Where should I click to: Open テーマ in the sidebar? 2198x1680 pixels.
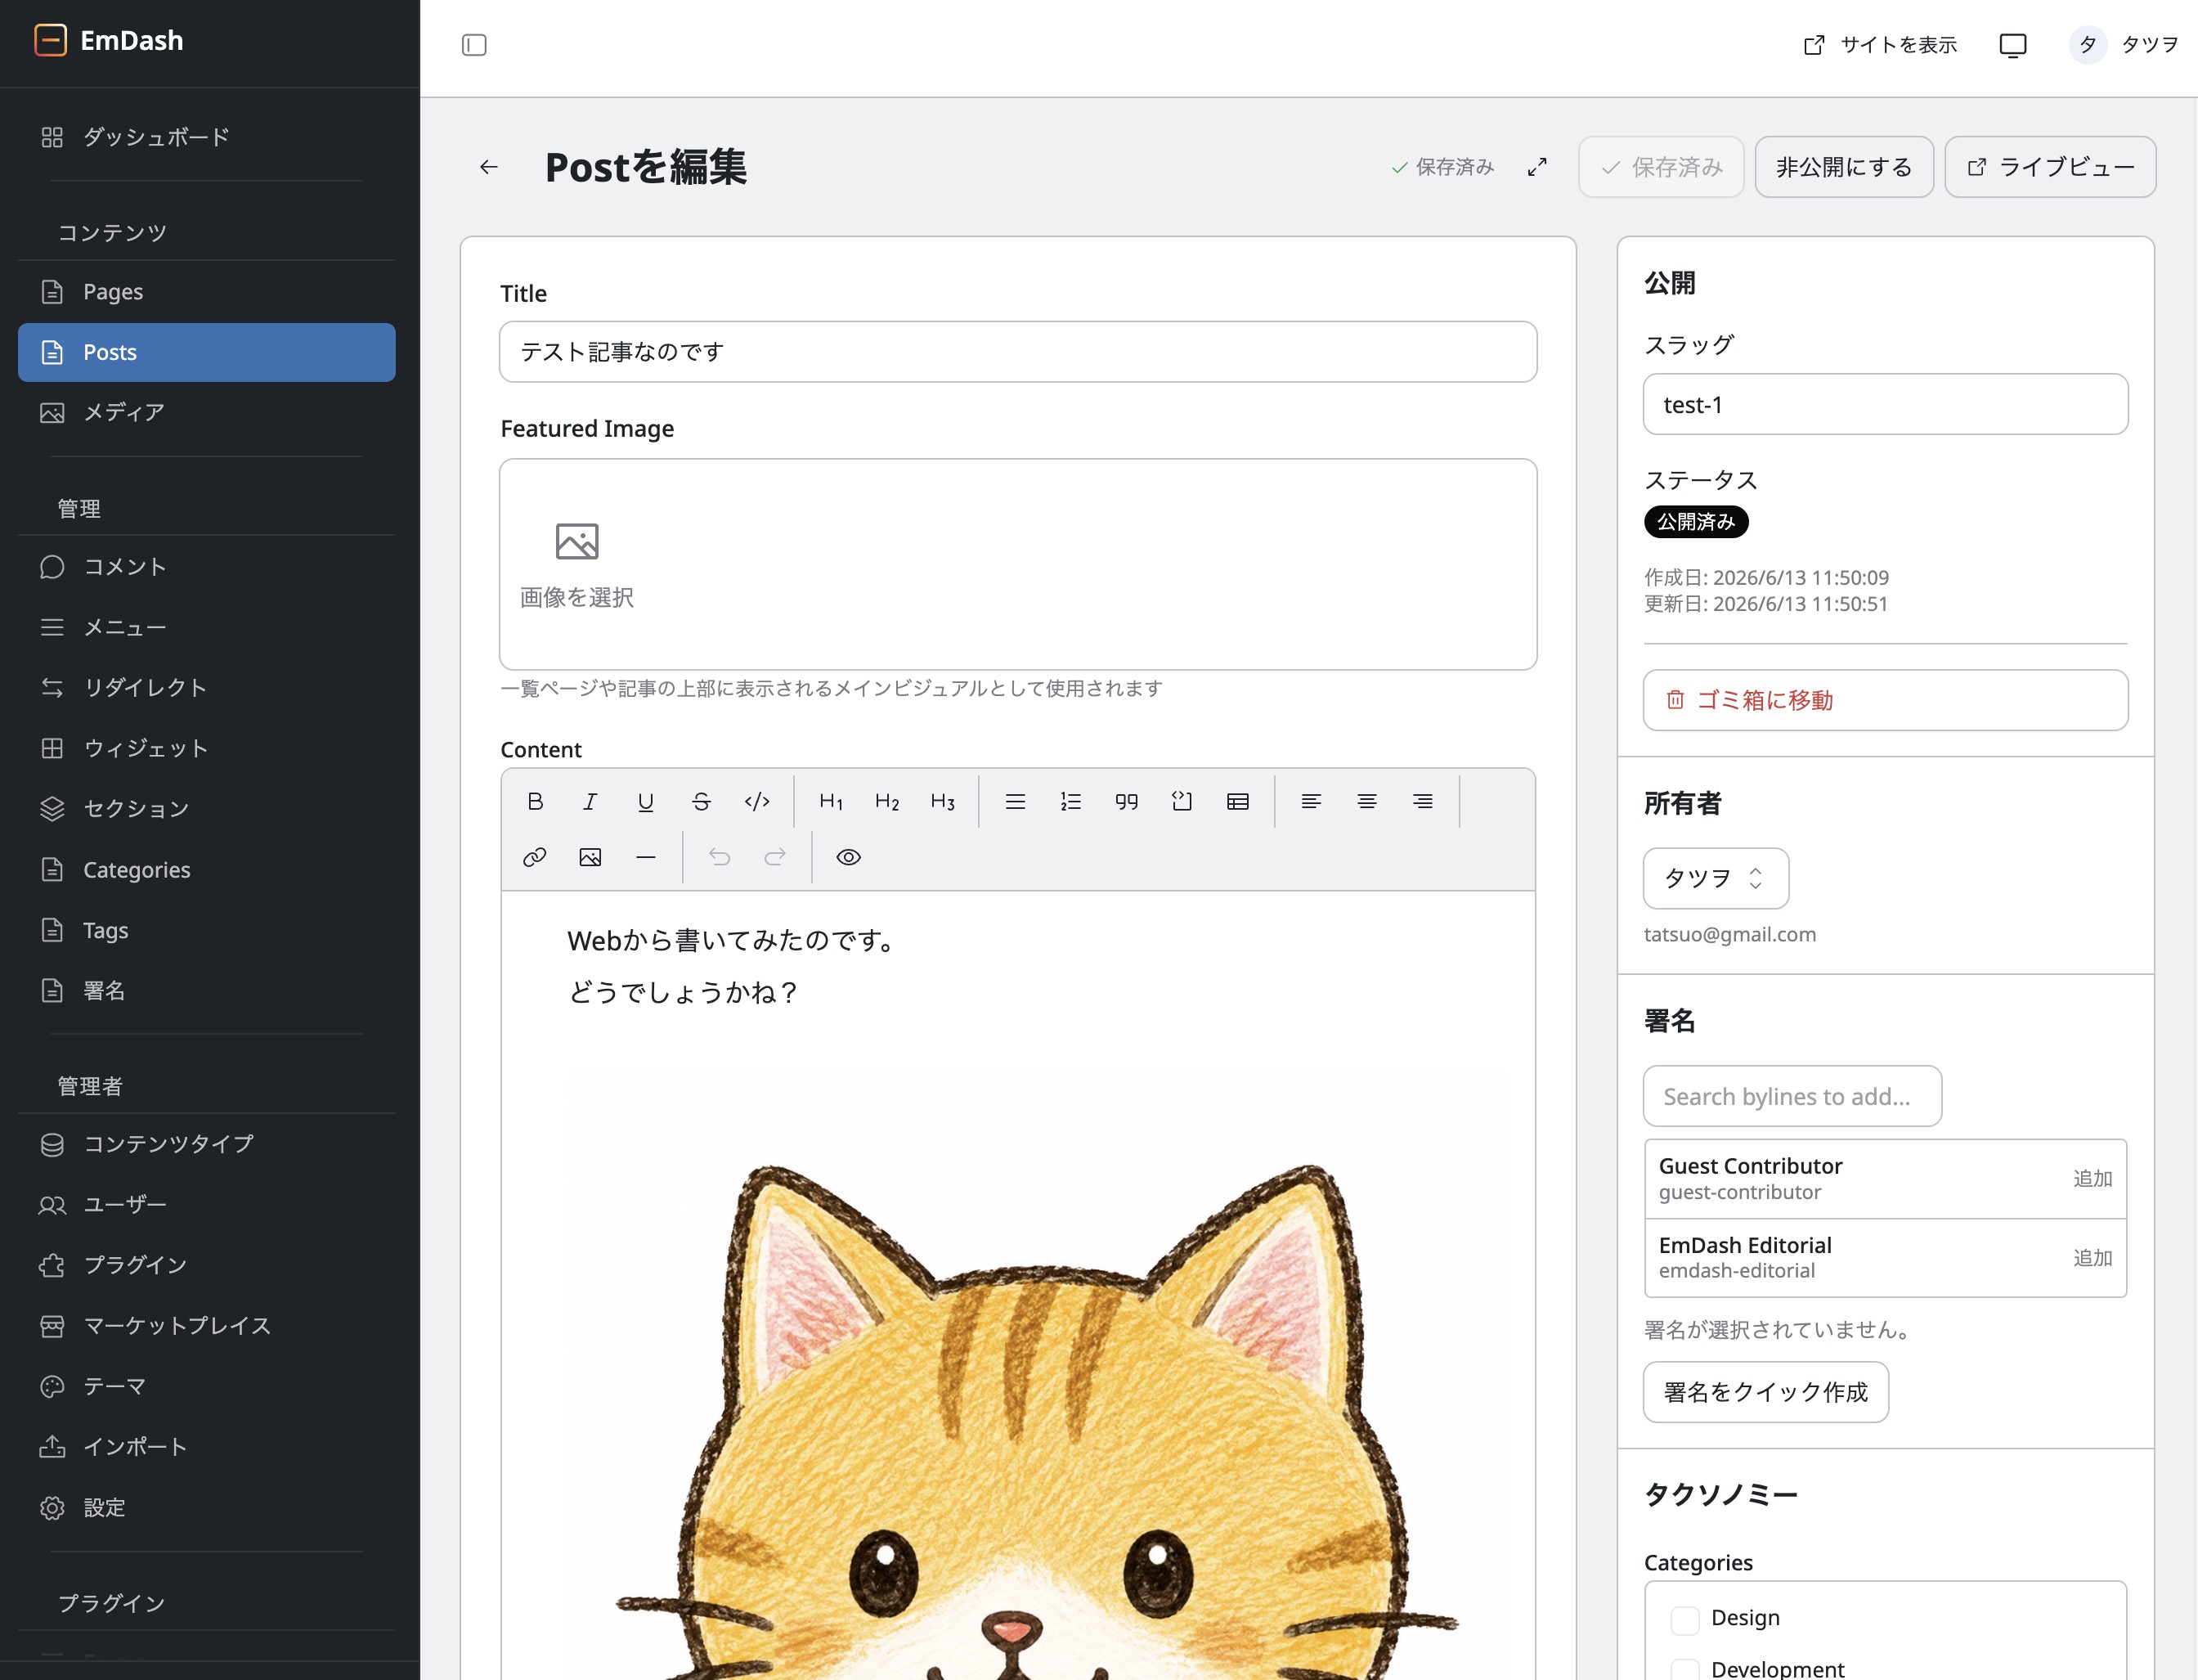click(x=207, y=1386)
